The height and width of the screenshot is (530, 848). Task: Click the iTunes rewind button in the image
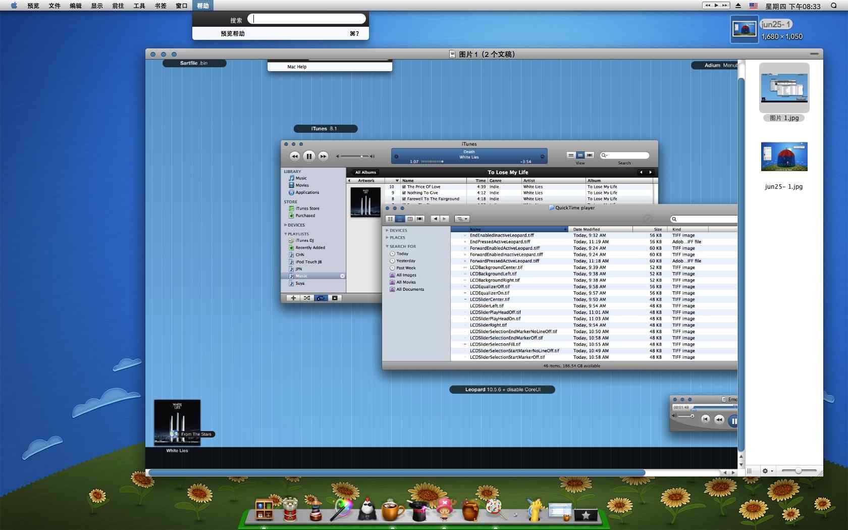pos(295,156)
